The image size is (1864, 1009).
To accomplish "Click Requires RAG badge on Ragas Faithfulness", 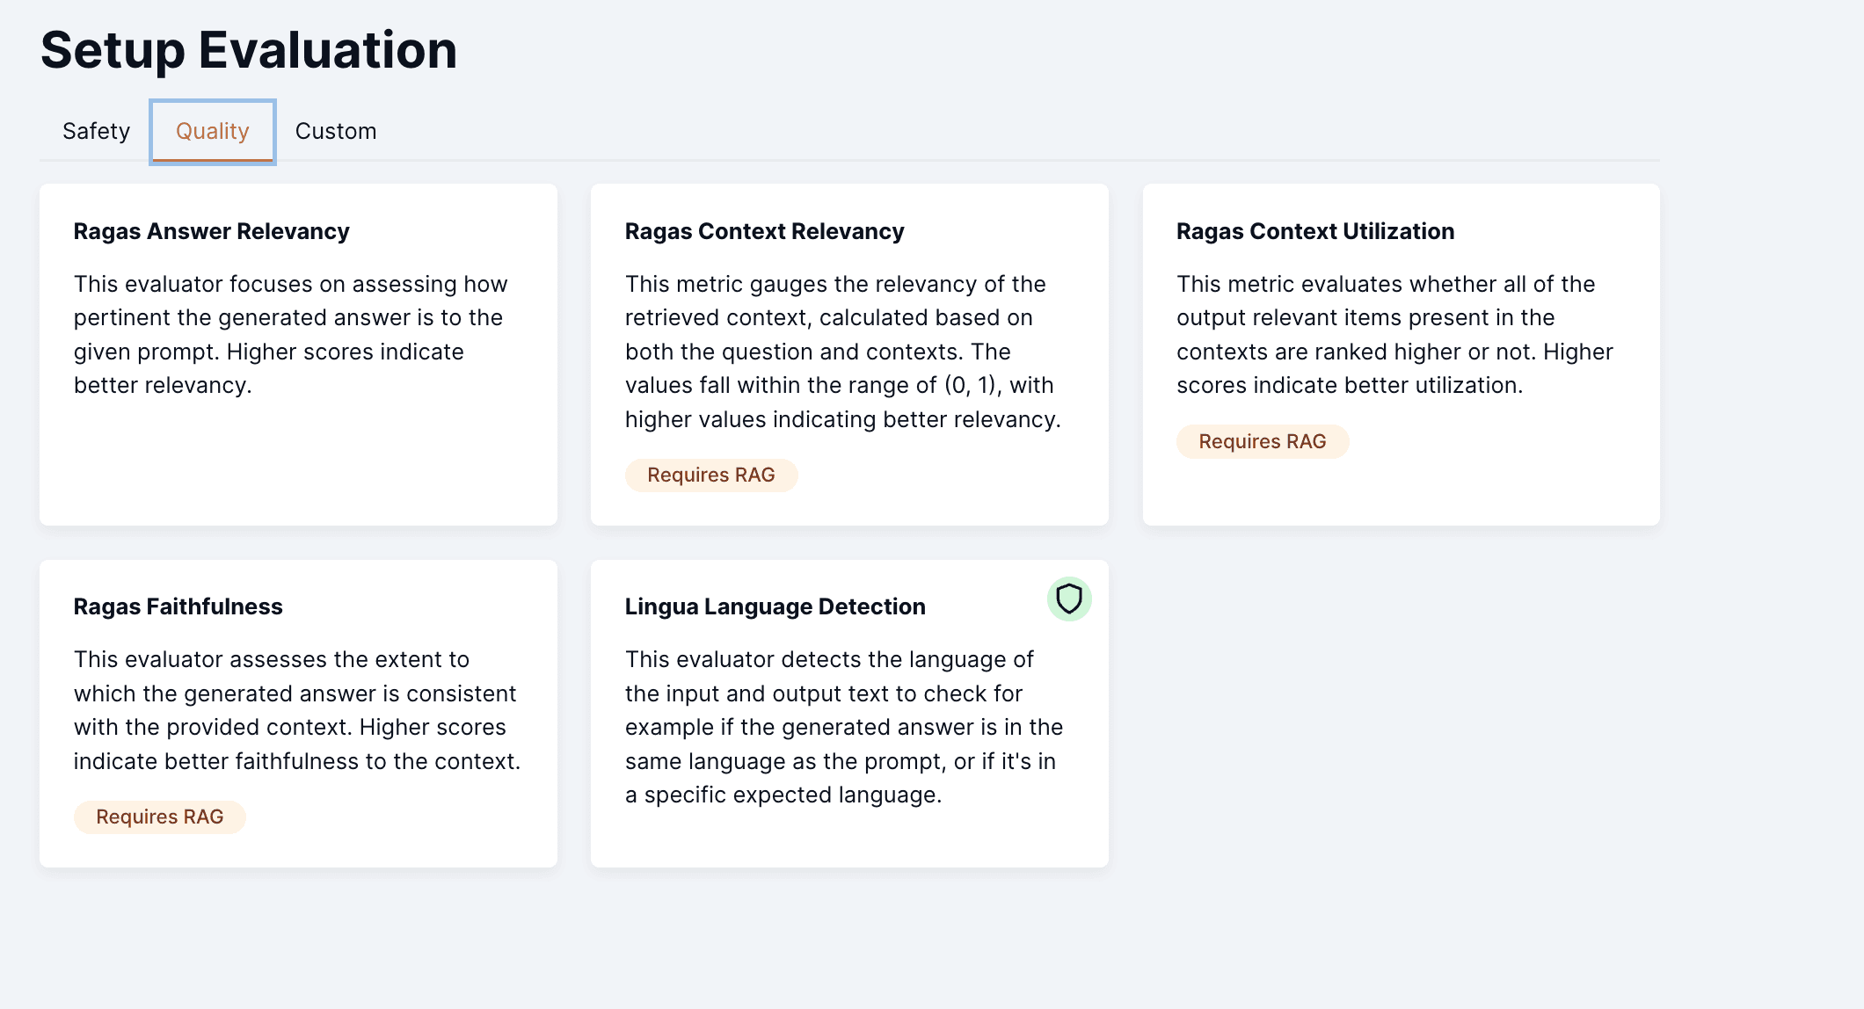I will pyautogui.click(x=160, y=817).
